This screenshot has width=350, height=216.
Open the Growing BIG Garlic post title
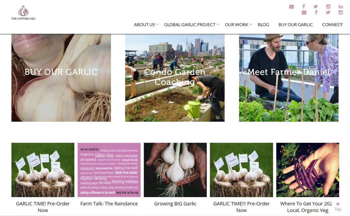175,204
